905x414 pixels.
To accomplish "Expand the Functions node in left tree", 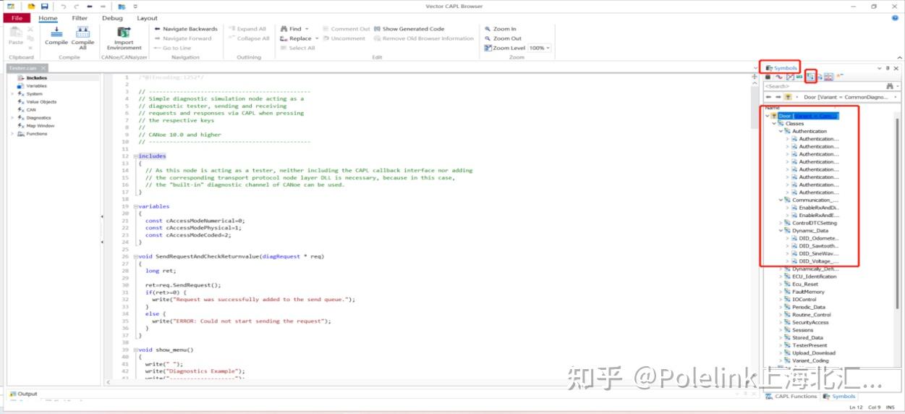I will click(12, 134).
